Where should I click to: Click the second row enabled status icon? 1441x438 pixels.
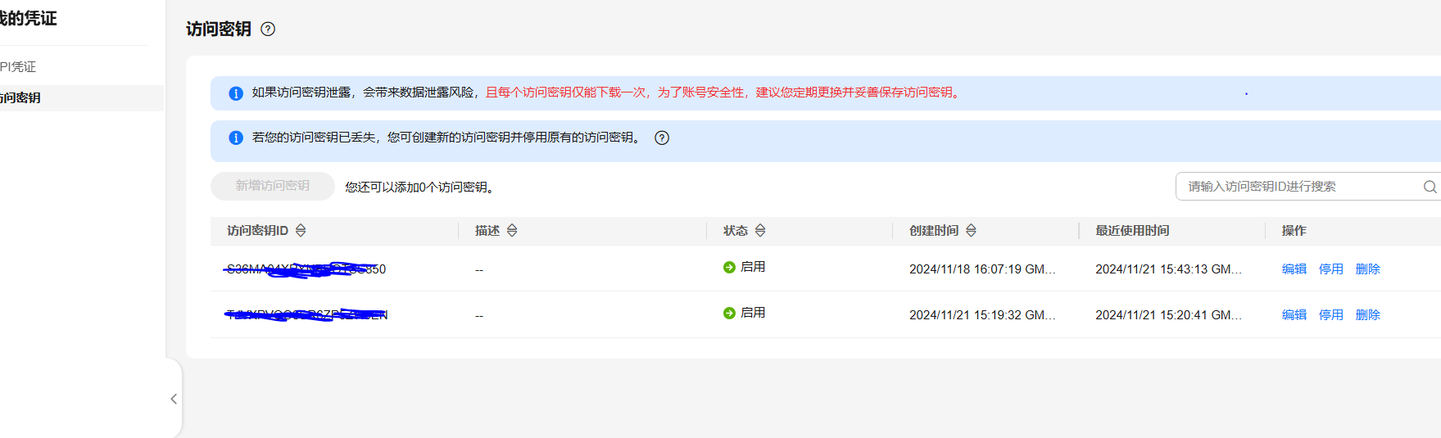tap(729, 313)
